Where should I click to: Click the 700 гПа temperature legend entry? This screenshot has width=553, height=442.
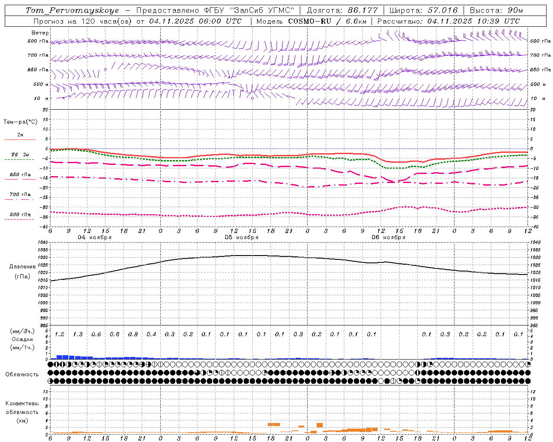click(20, 195)
